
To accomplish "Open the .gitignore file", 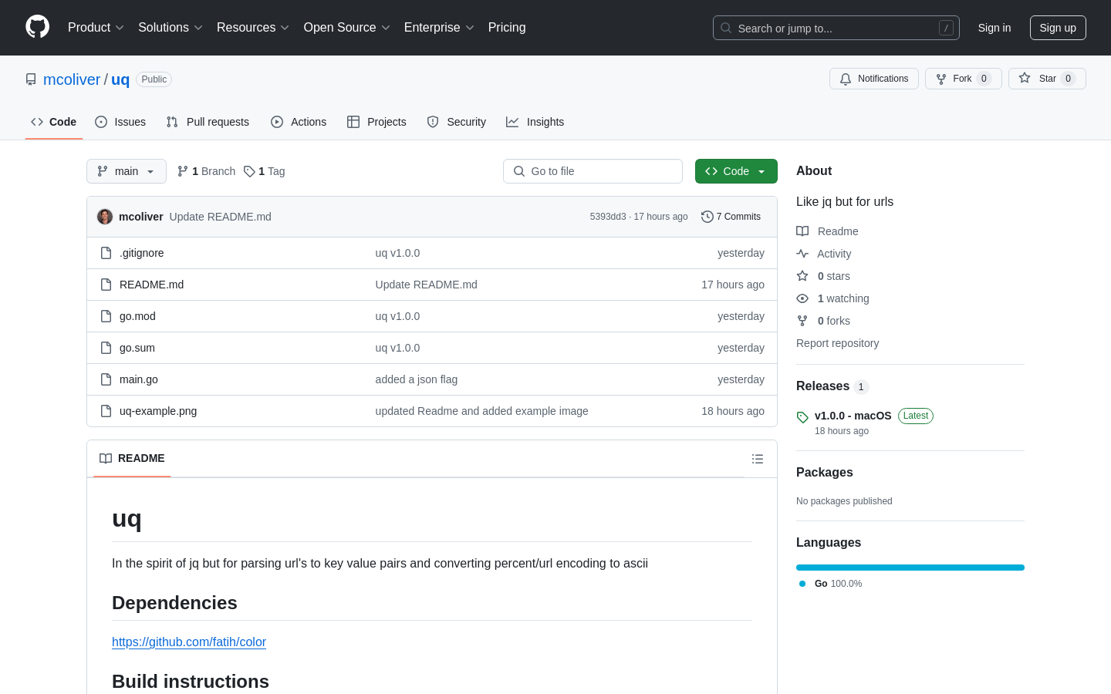I will pyautogui.click(x=142, y=253).
